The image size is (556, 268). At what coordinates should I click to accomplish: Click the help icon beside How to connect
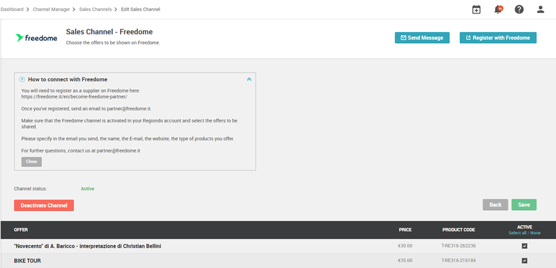click(22, 79)
